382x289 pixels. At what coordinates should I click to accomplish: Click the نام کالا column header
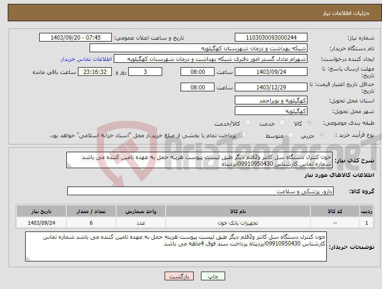238,211
